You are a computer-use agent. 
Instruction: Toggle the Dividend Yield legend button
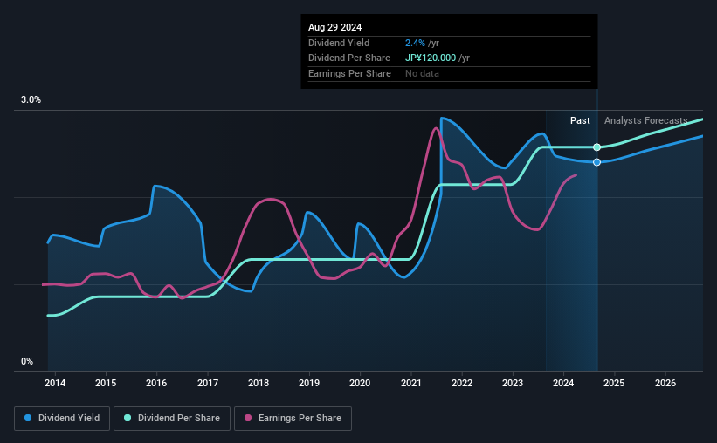pos(62,419)
